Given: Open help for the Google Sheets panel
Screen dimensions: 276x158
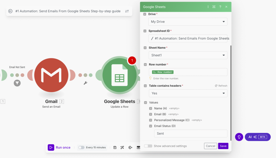Looking at the screenshot, I should (x=220, y=7).
